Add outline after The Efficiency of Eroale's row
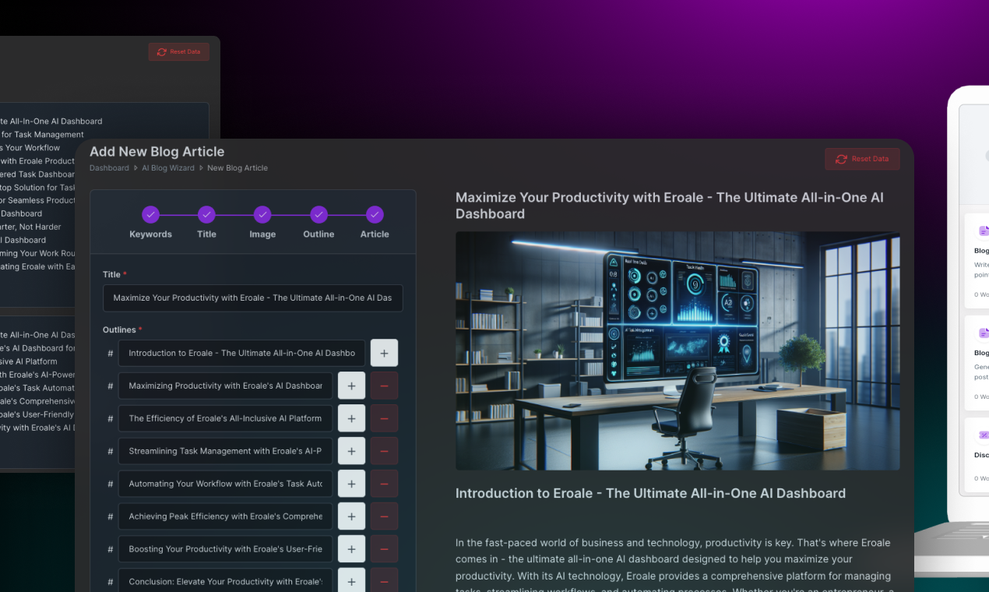The image size is (989, 592). click(x=351, y=418)
